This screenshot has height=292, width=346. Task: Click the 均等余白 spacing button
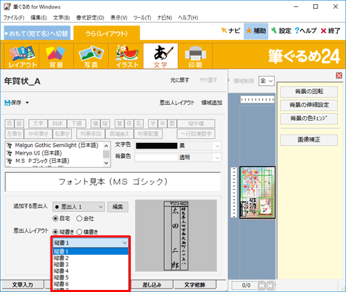[x=91, y=134]
